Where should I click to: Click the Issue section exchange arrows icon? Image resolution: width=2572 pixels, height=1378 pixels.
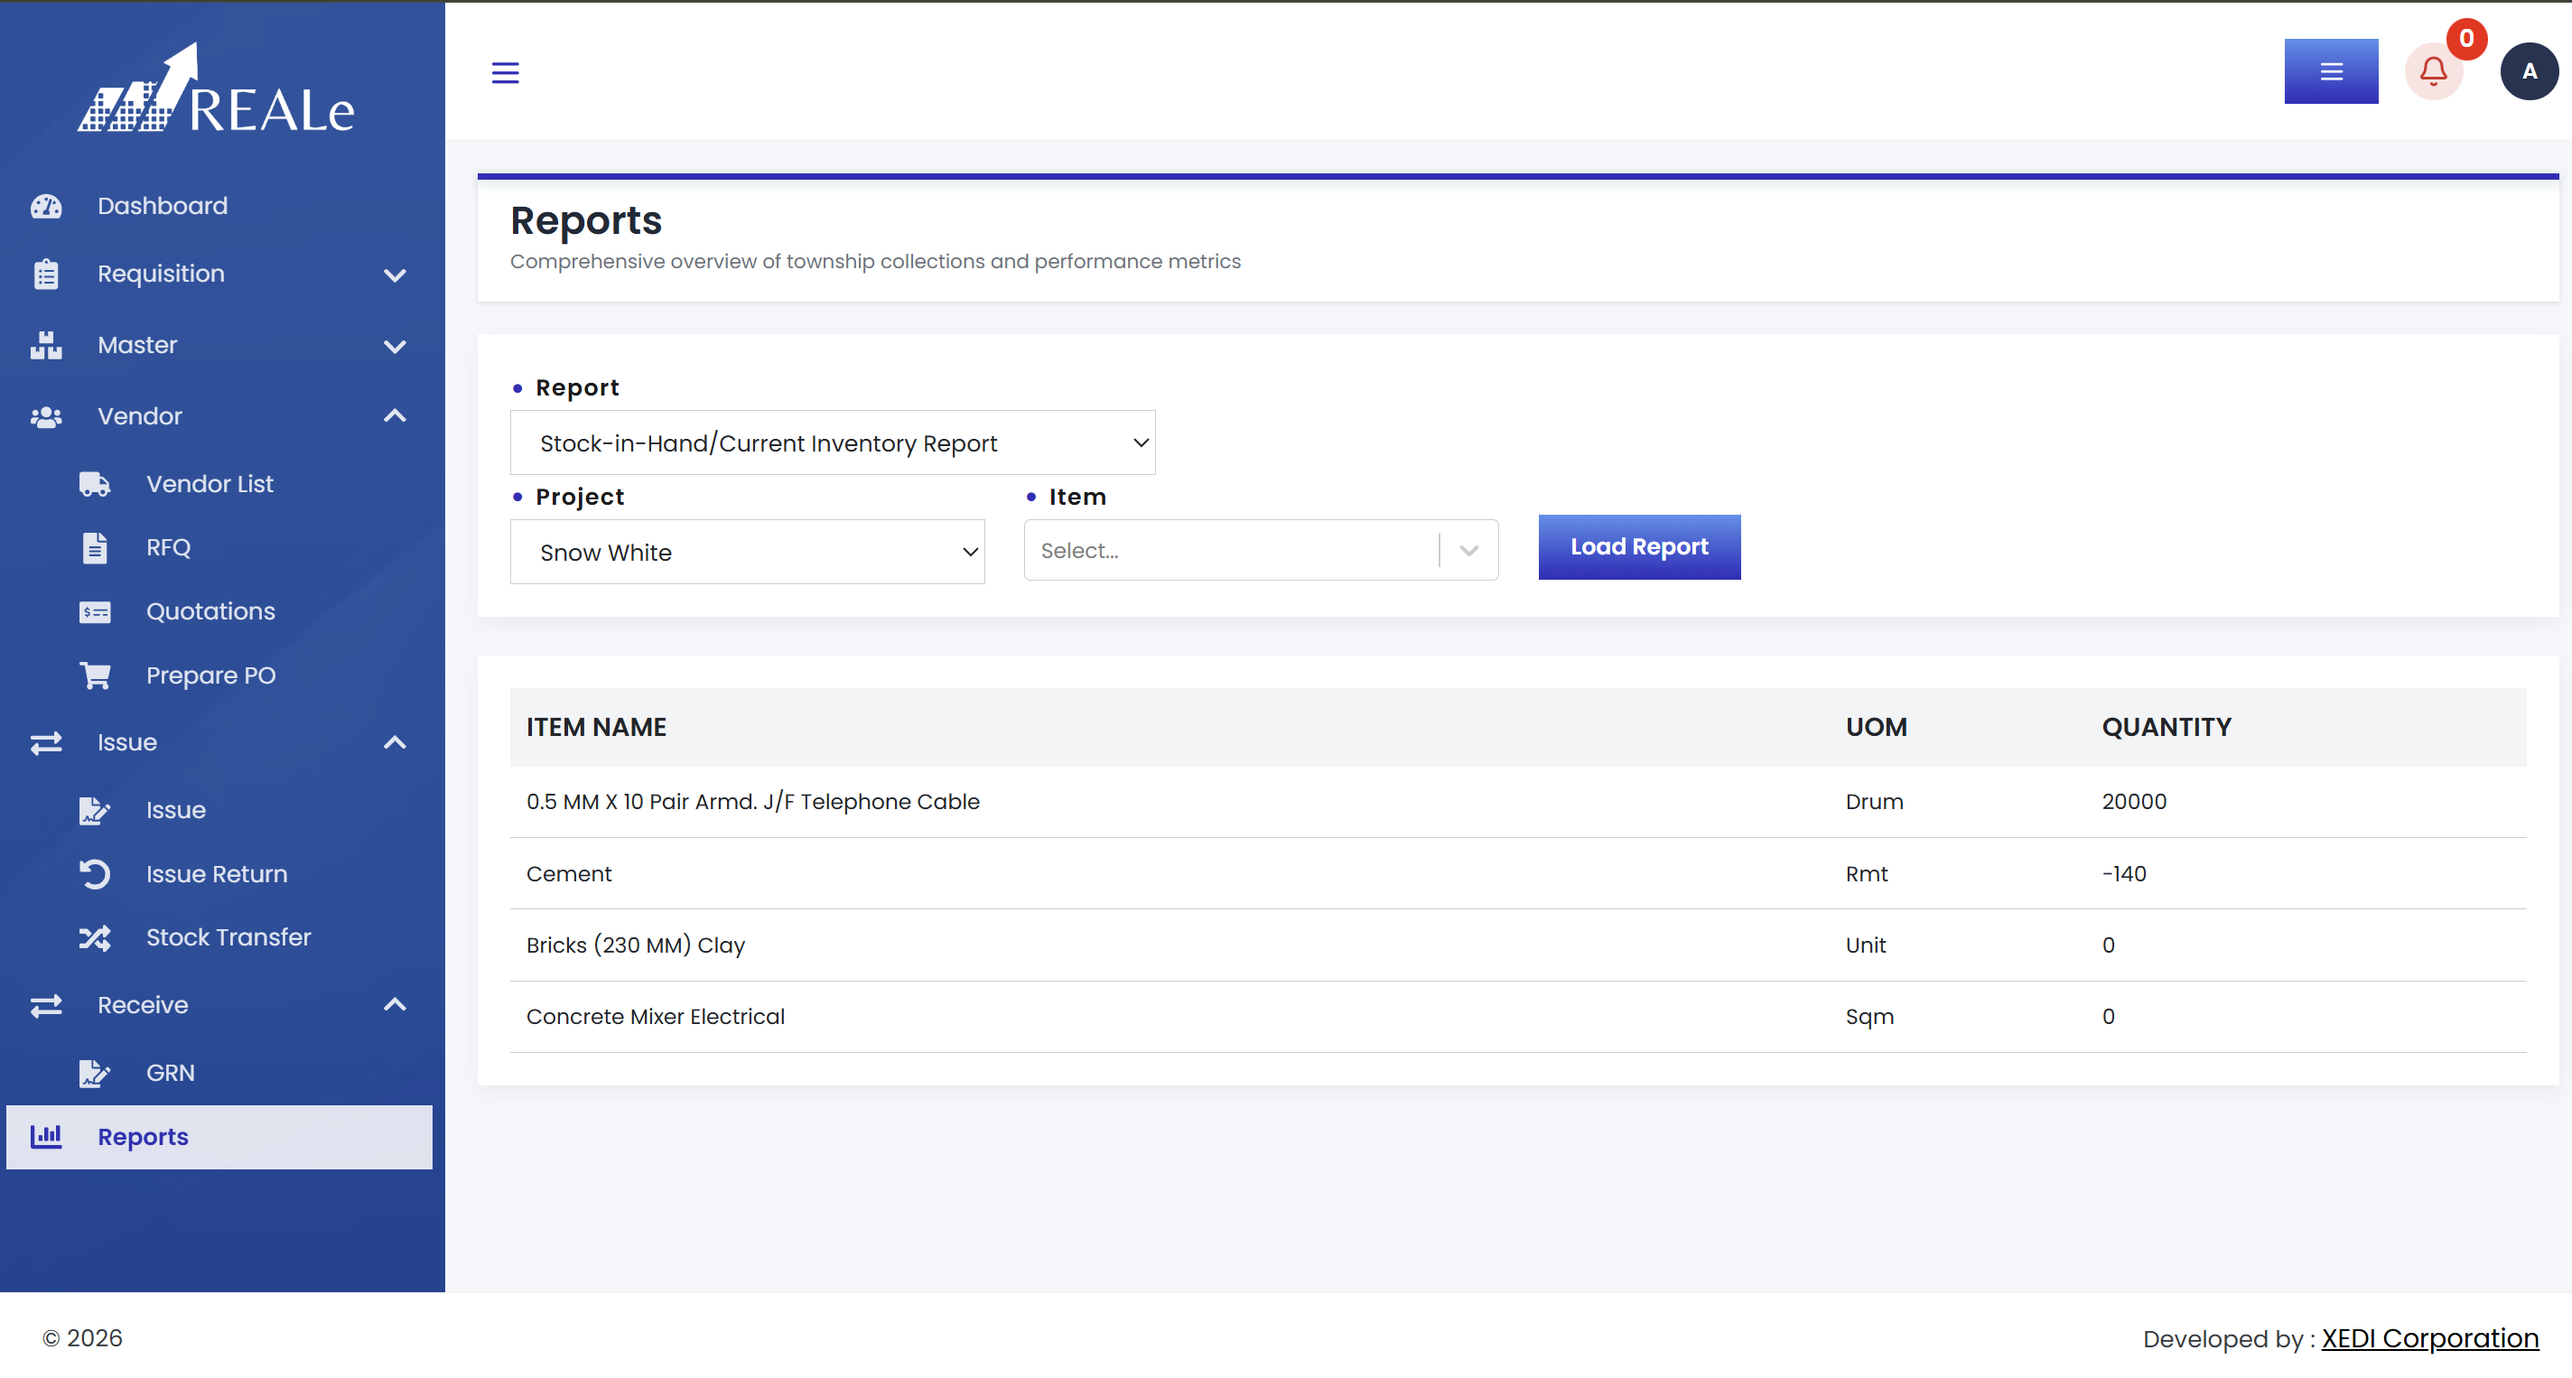pos(46,742)
